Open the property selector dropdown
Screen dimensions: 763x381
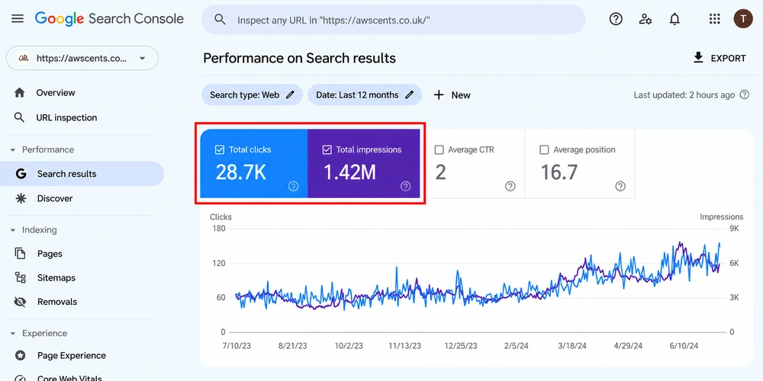pyautogui.click(x=82, y=59)
